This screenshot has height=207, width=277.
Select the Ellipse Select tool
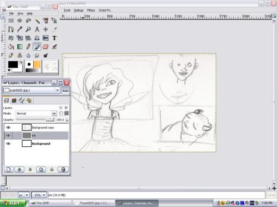point(19,20)
